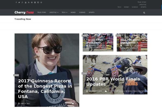
Task: Click OTHER tag on PBR Updates article
Action: click(84, 73)
